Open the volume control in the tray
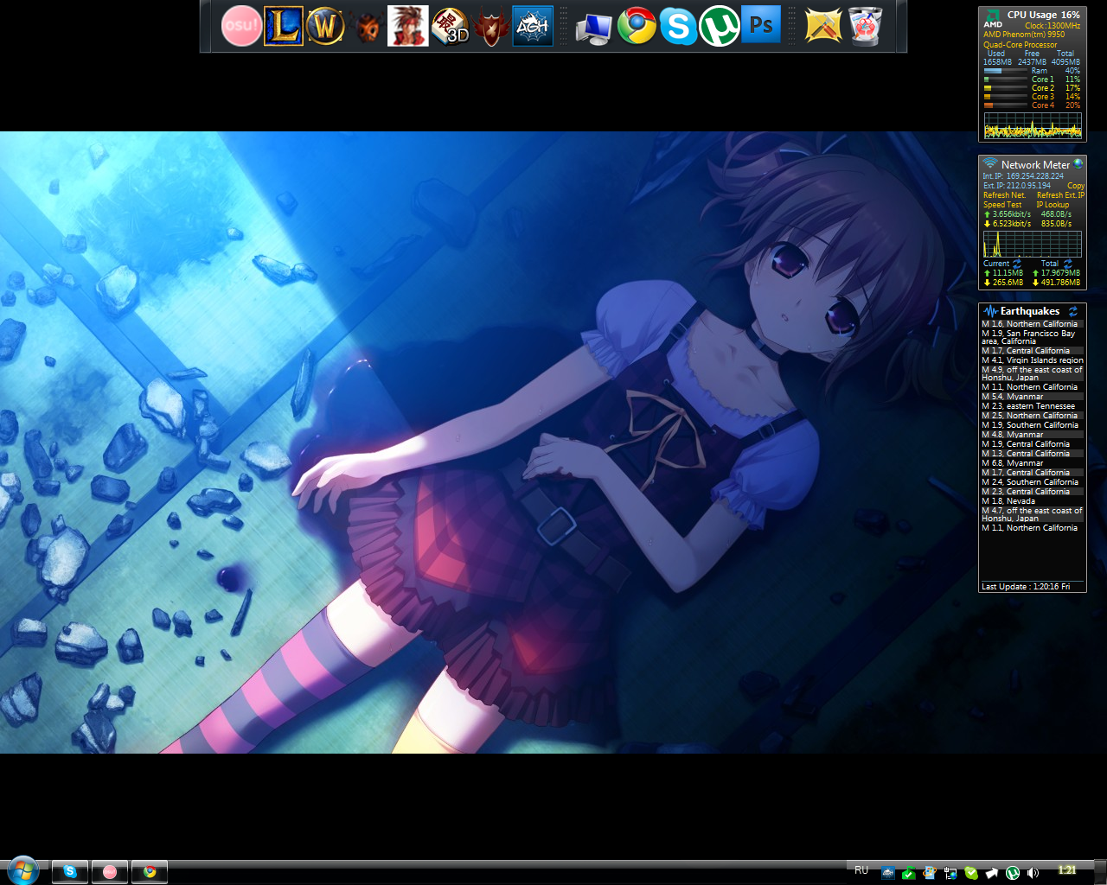This screenshot has height=885, width=1107. click(1033, 873)
